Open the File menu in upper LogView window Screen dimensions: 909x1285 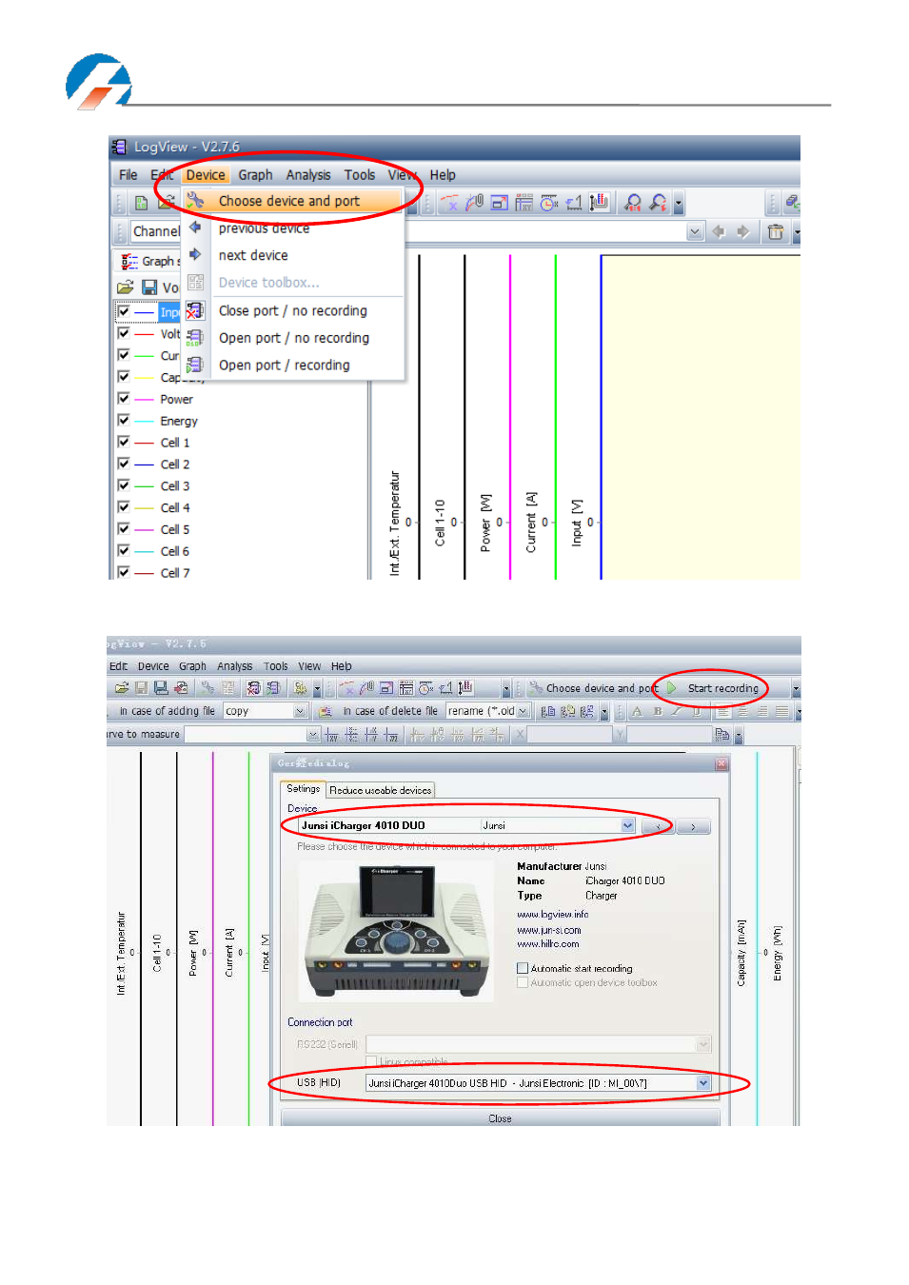(x=128, y=175)
